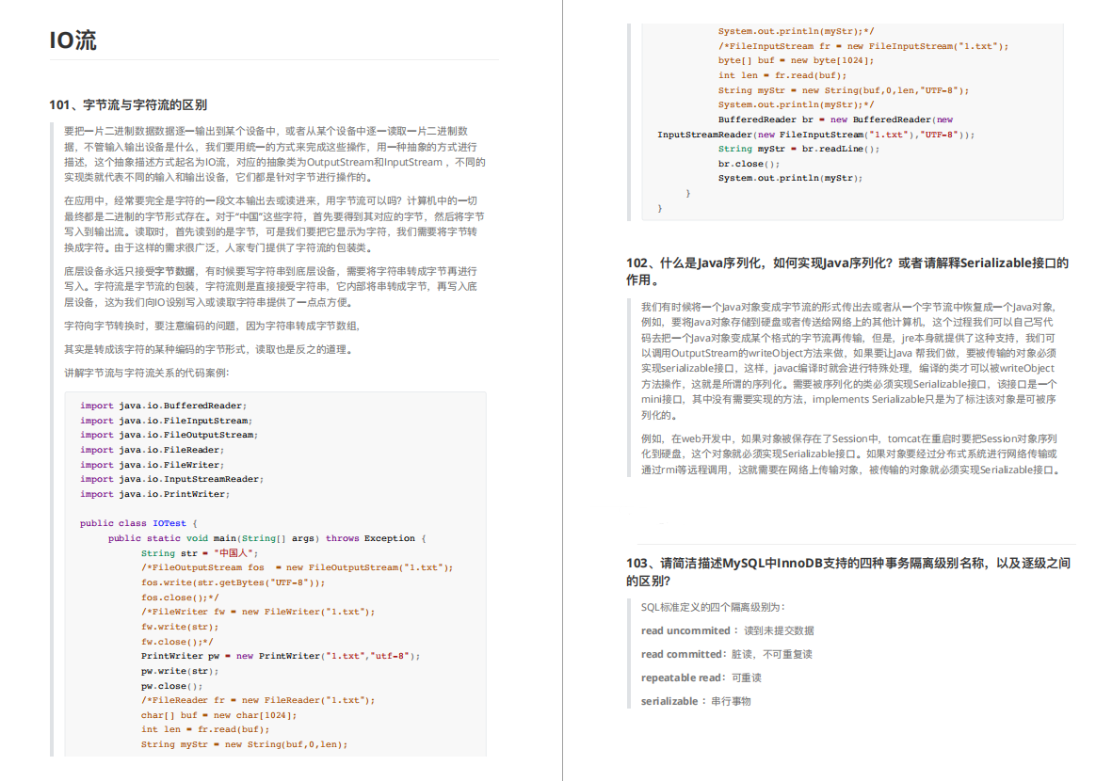Click code line 'import java.io.InputStreamReader;'
This screenshot has height=781, width=1096.
pos(171,479)
